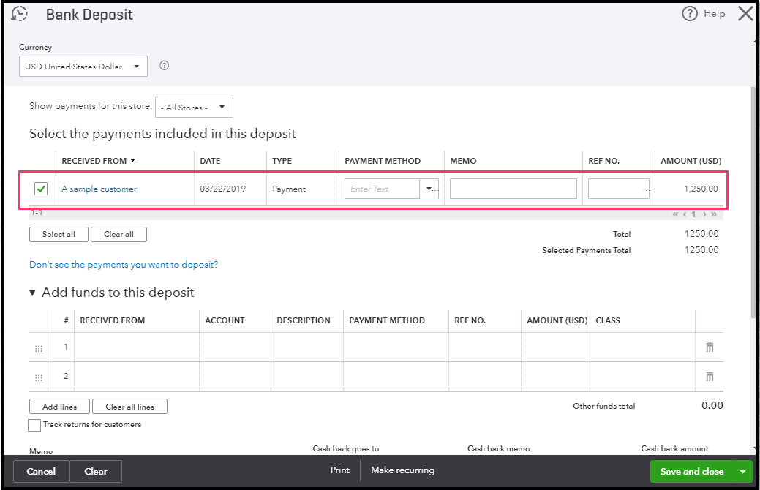
Task: Enable Track returns for customers
Action: (34, 425)
